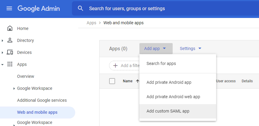
Task: Click the Apps grid icon
Action: (10, 64)
